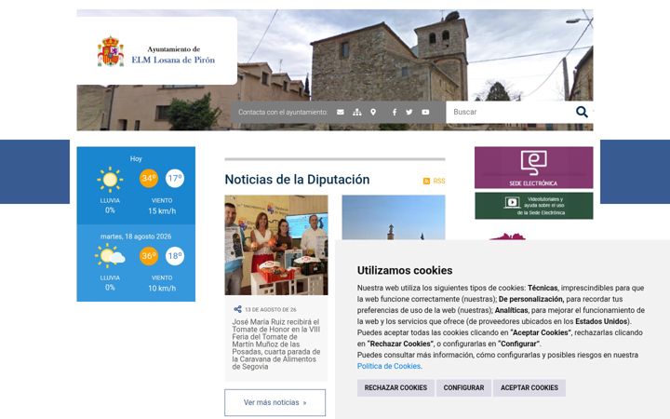Click the 18º min temperature badge
Screen dimensions: 670x419
(175, 256)
